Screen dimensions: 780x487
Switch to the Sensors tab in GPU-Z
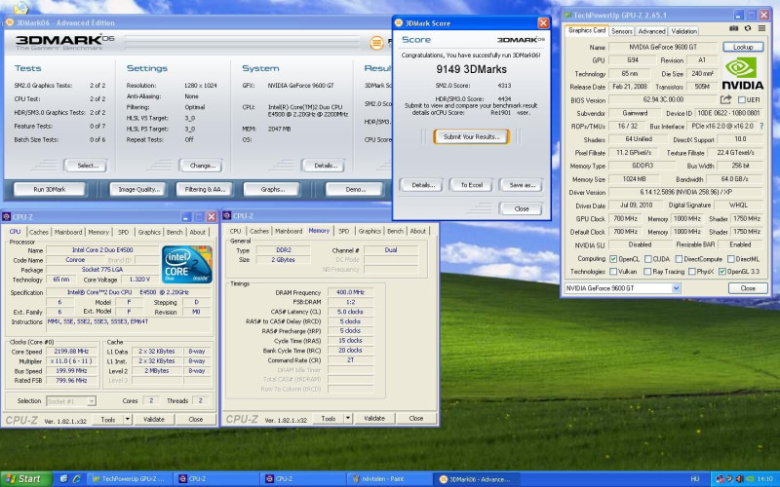click(x=620, y=31)
